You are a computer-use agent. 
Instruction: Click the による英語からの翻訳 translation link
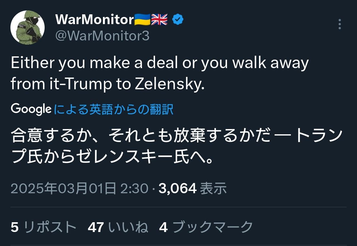click(113, 109)
